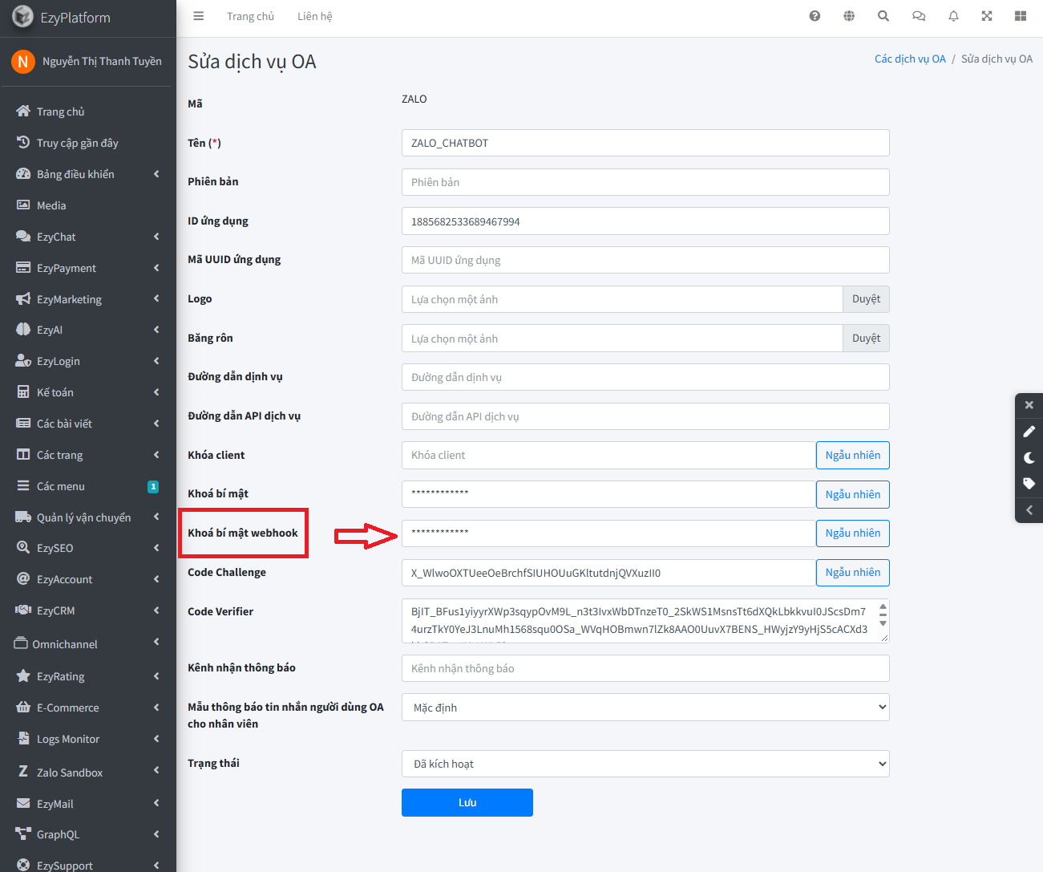Click the help question mark icon
This screenshot has height=872, width=1043.
tap(815, 16)
